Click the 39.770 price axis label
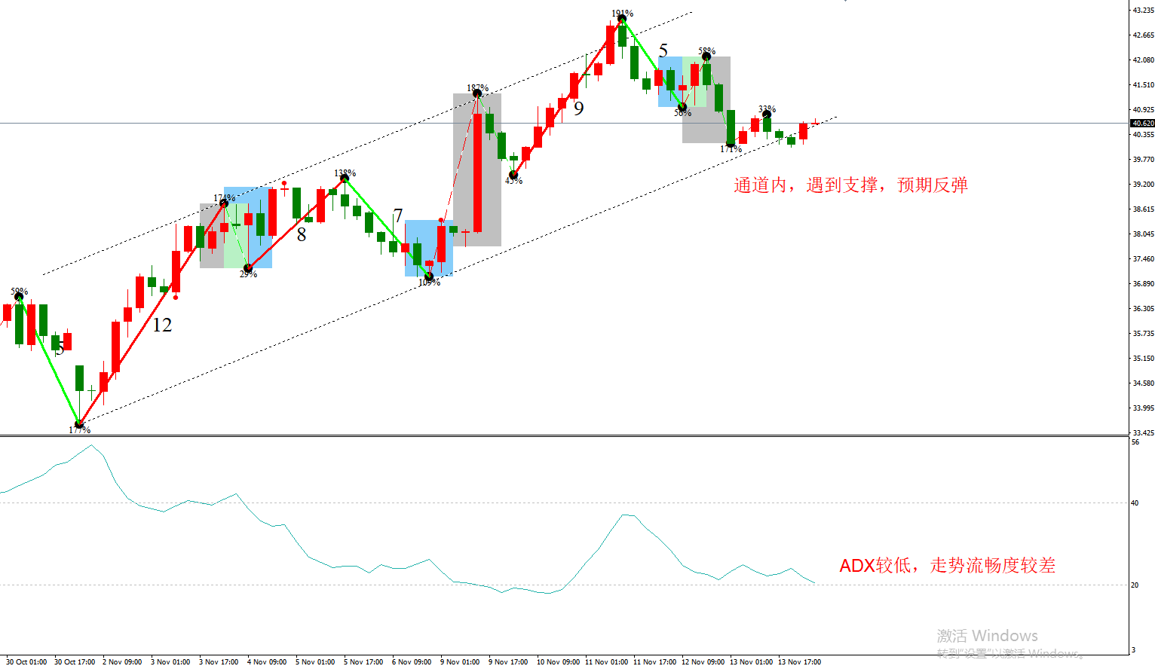Image resolution: width=1155 pixels, height=669 pixels. 1143,160
